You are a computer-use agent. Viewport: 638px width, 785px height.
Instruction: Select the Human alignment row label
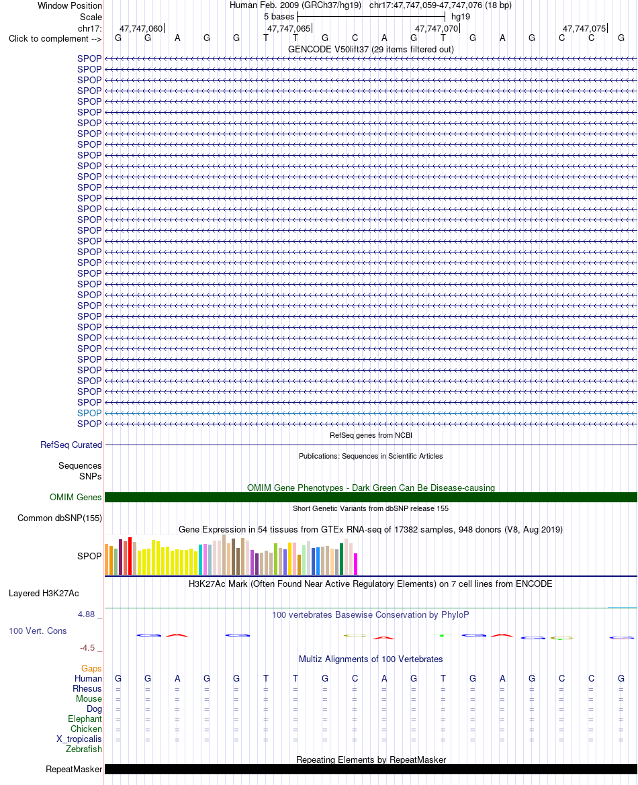click(x=88, y=678)
